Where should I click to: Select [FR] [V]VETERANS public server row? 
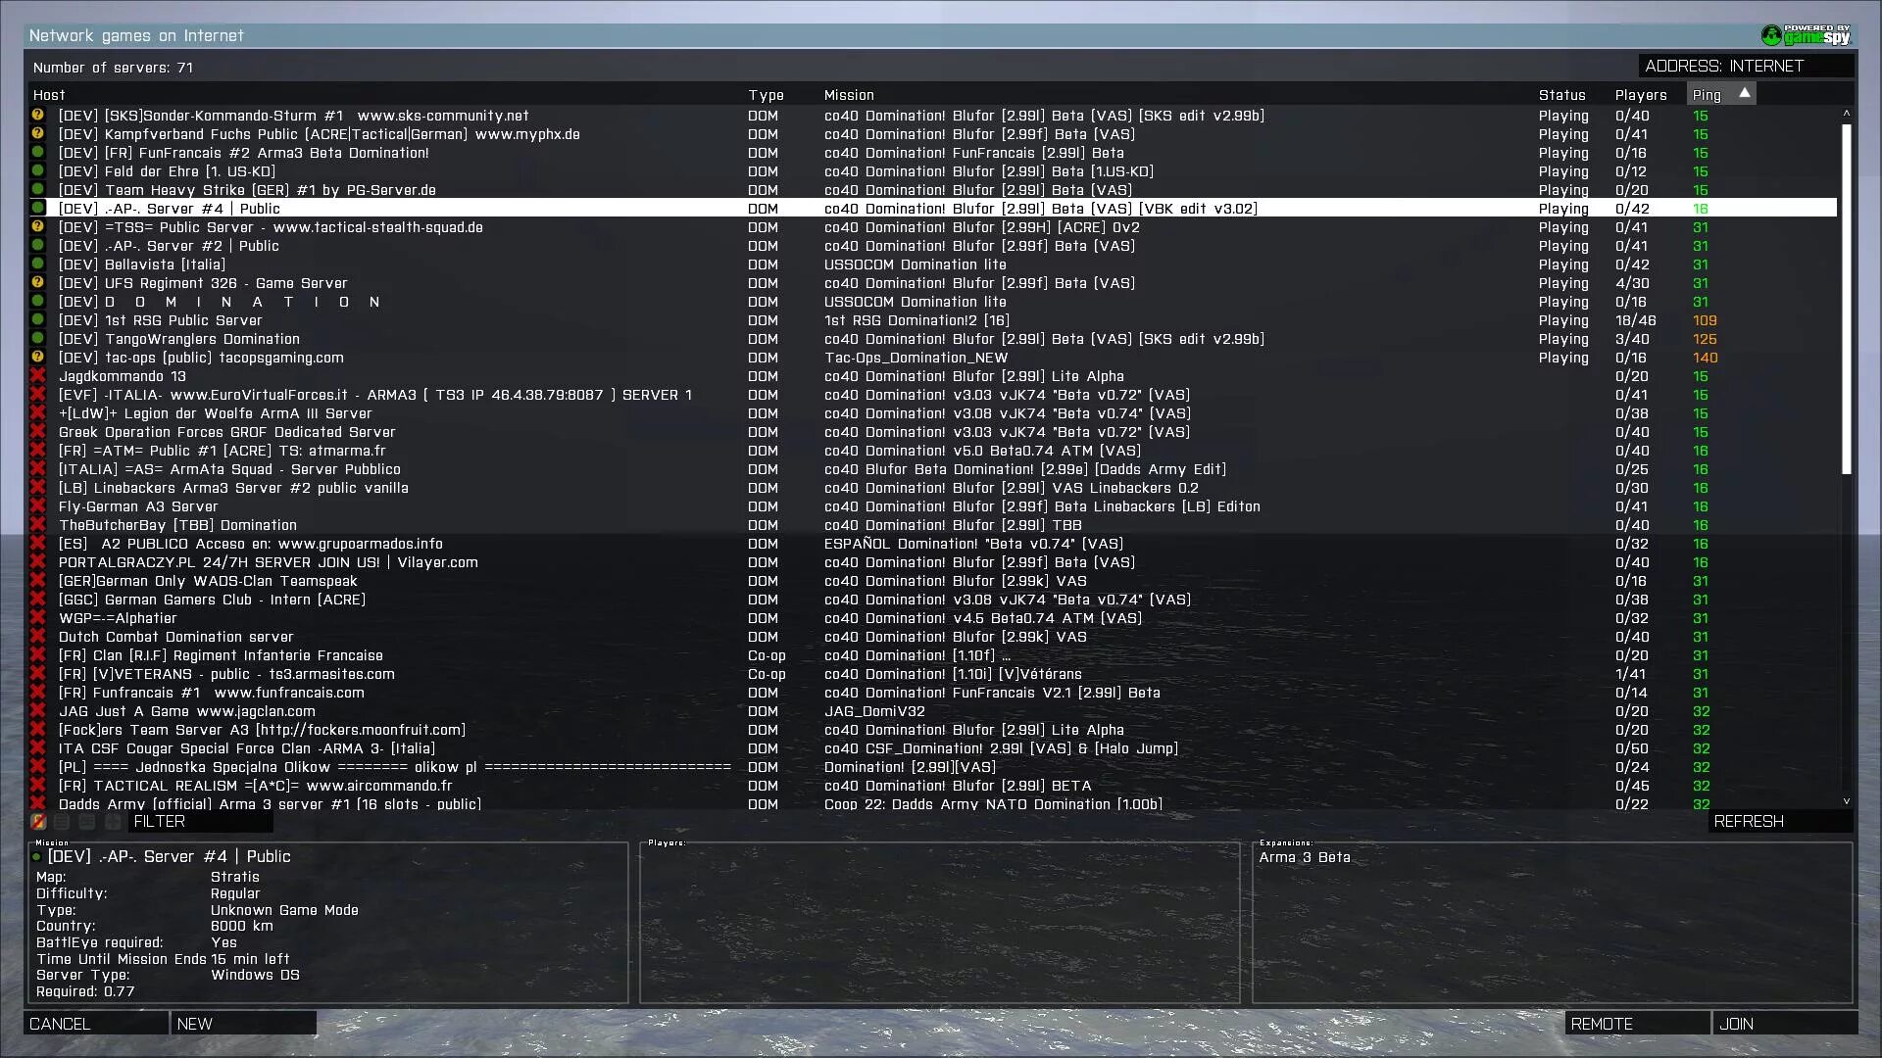tap(933, 674)
